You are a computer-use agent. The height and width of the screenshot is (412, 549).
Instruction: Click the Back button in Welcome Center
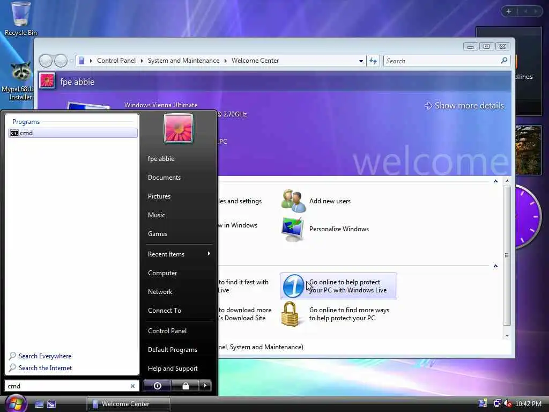[46, 61]
